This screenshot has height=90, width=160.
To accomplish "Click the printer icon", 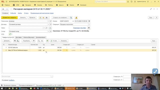I will (46, 17).
